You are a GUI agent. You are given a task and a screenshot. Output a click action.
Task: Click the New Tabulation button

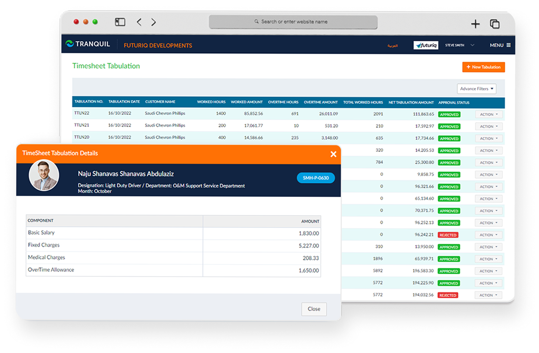[483, 67]
